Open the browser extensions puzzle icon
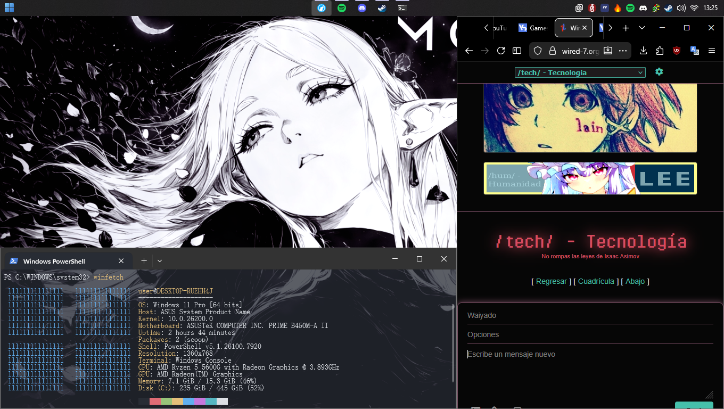724x409 pixels. click(660, 51)
